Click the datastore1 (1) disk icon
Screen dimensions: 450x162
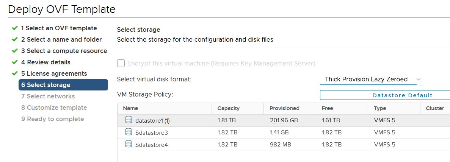[129, 120]
